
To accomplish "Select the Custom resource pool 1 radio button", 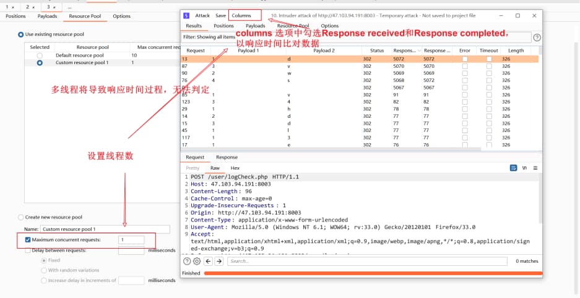I will 40,63.
